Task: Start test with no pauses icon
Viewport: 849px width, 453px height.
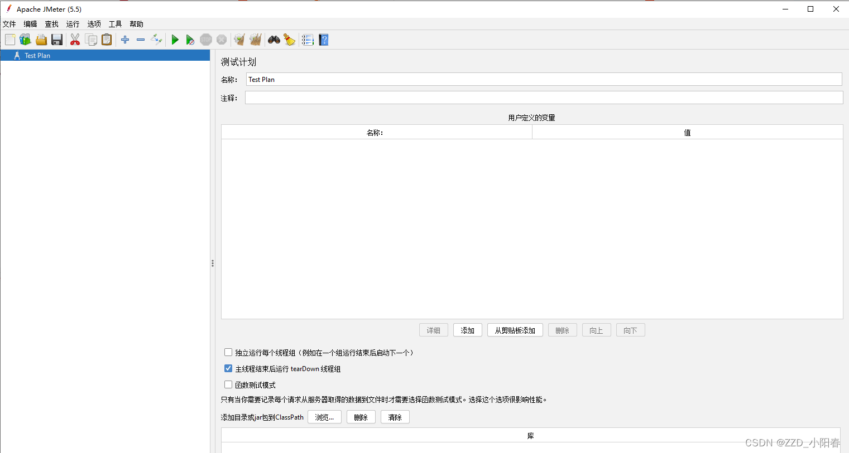Action: point(190,40)
